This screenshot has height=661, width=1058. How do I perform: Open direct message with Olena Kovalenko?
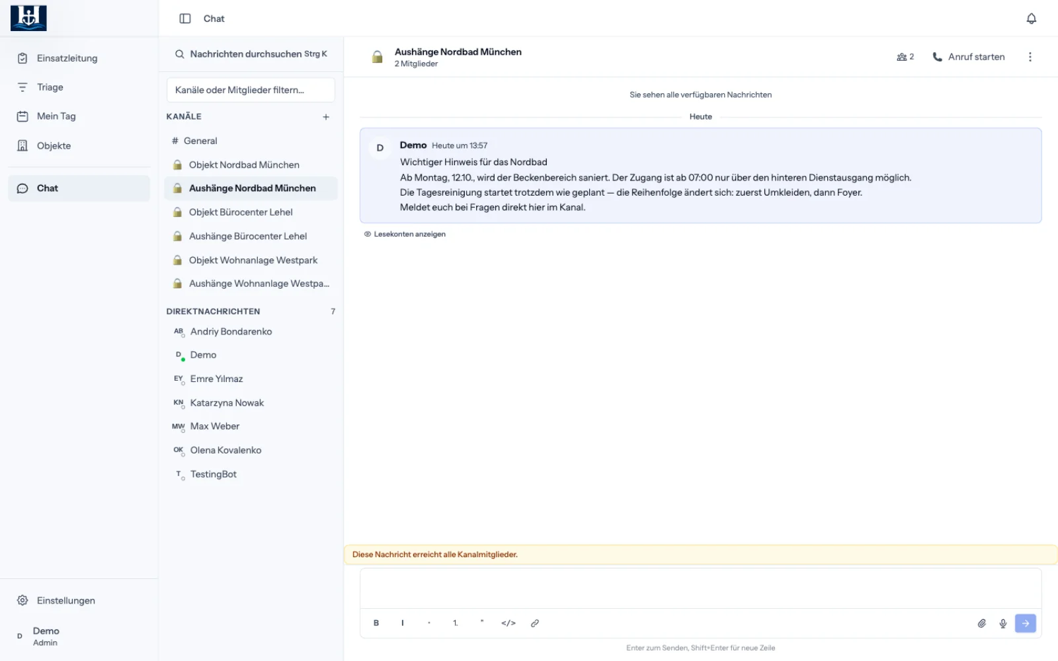coord(251,450)
